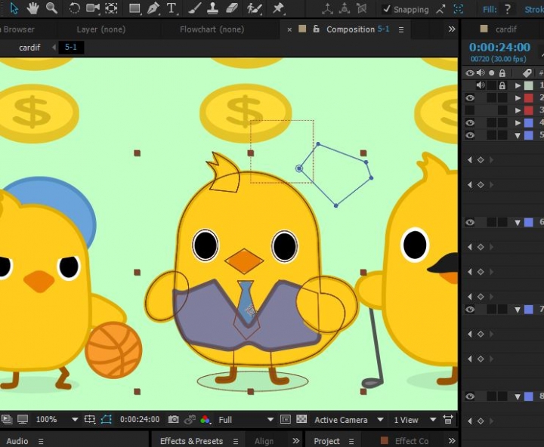Hide layer 8 with its eye icon

coord(470,396)
